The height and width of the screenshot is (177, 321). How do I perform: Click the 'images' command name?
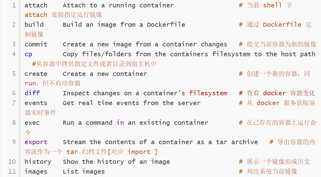(36, 171)
